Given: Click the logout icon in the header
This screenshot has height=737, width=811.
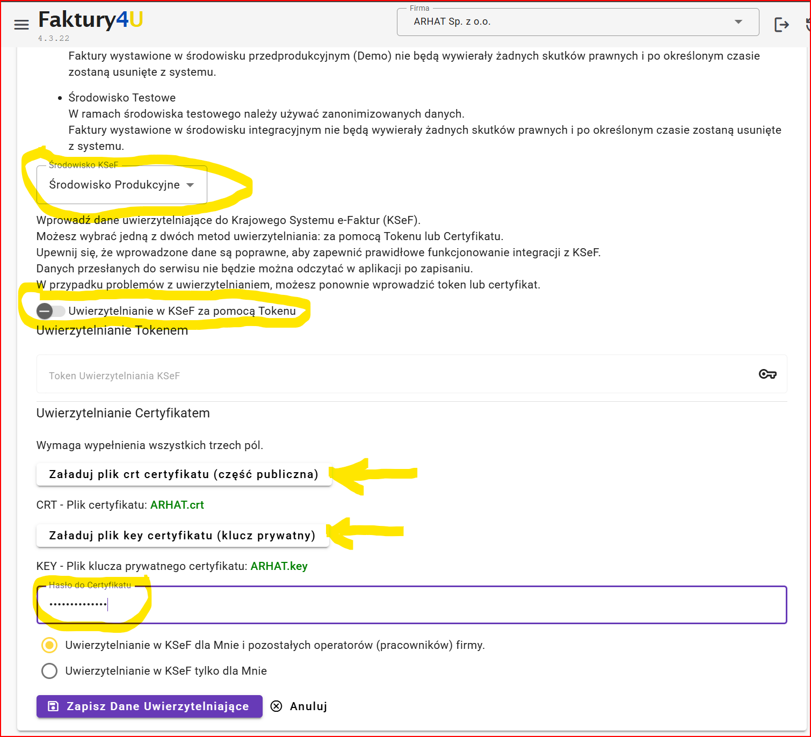Looking at the screenshot, I should tap(781, 25).
